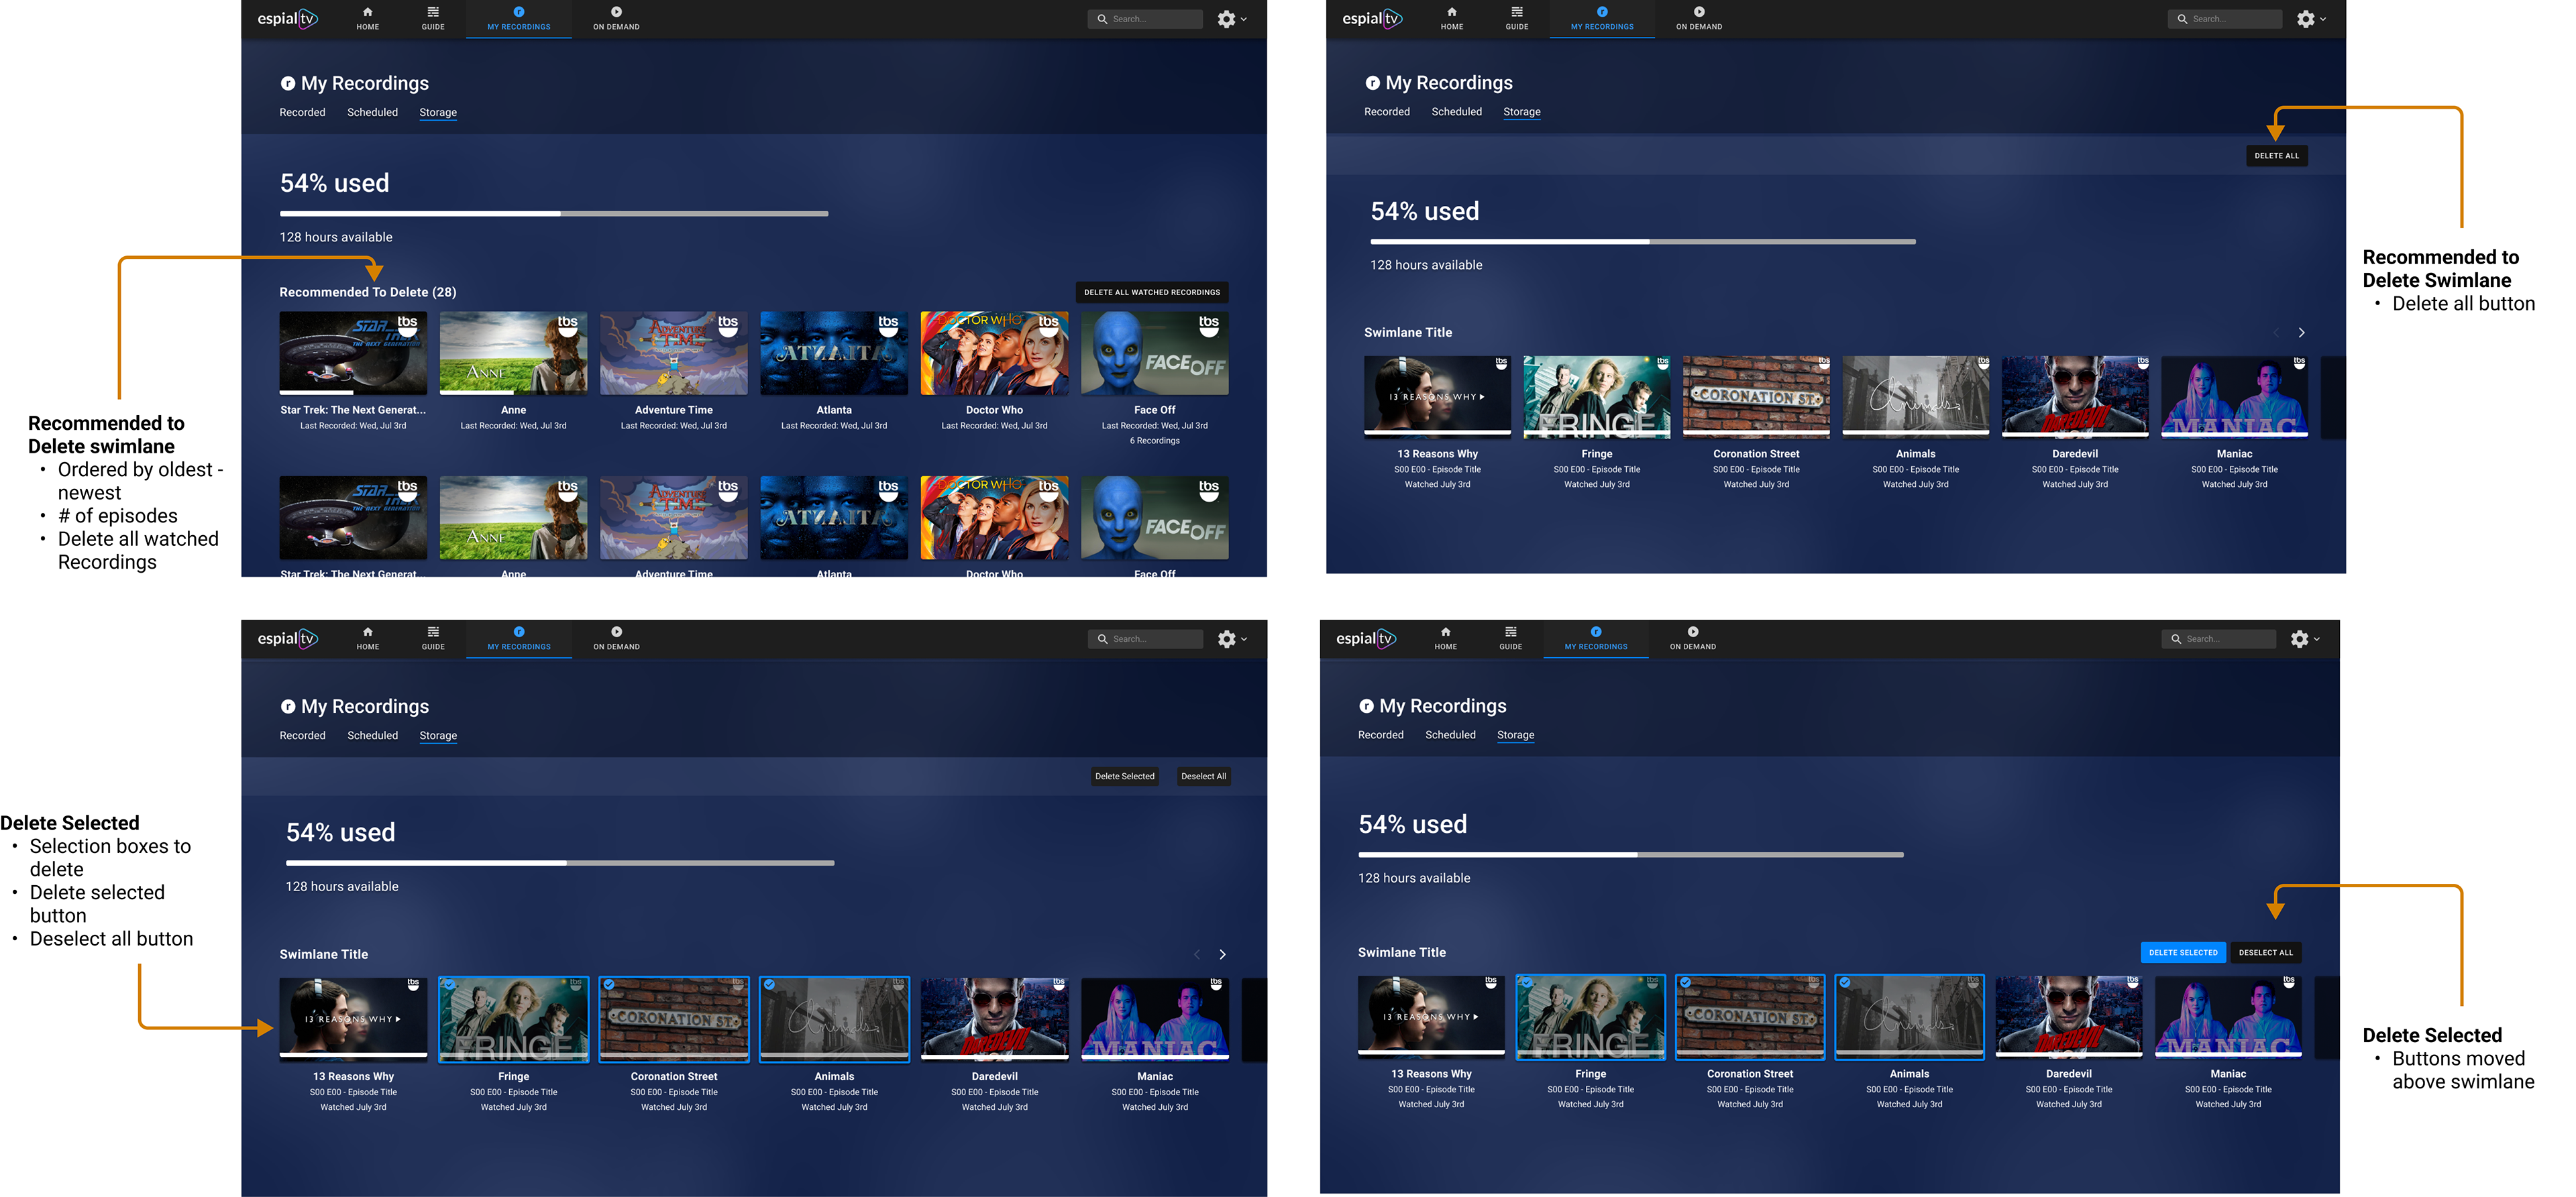This screenshot has height=1197, width=2576.
Task: Open Home in the bottom-right mockup navbar
Action: click(1446, 638)
